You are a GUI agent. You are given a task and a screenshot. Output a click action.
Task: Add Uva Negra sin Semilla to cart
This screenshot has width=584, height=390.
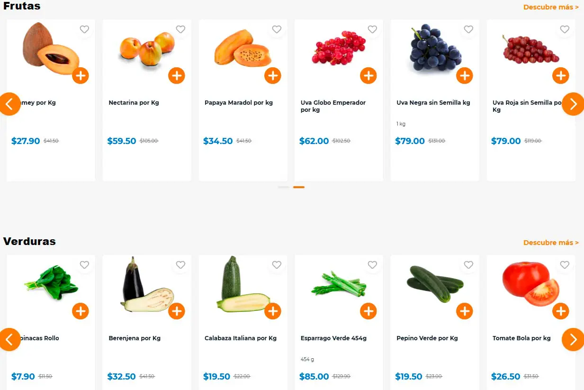pyautogui.click(x=465, y=75)
